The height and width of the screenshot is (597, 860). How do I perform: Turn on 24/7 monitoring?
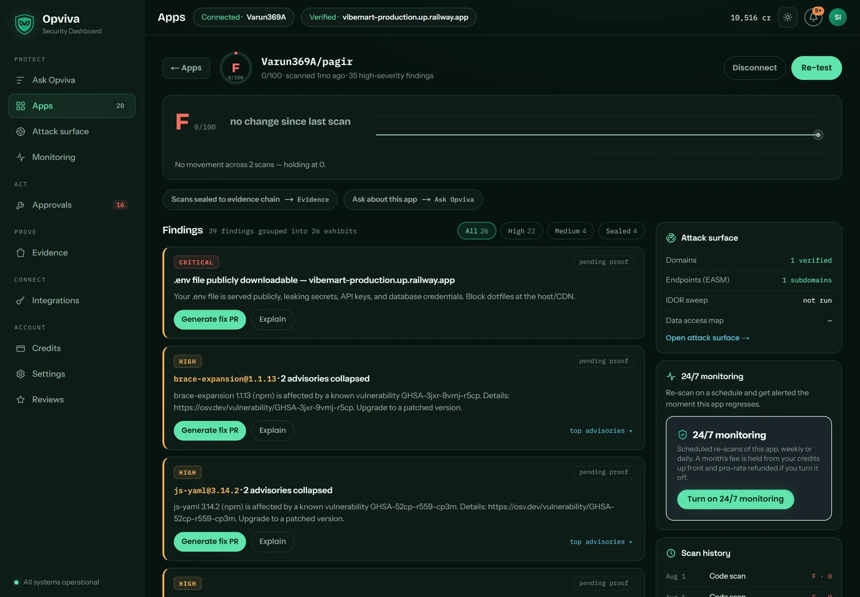(735, 499)
